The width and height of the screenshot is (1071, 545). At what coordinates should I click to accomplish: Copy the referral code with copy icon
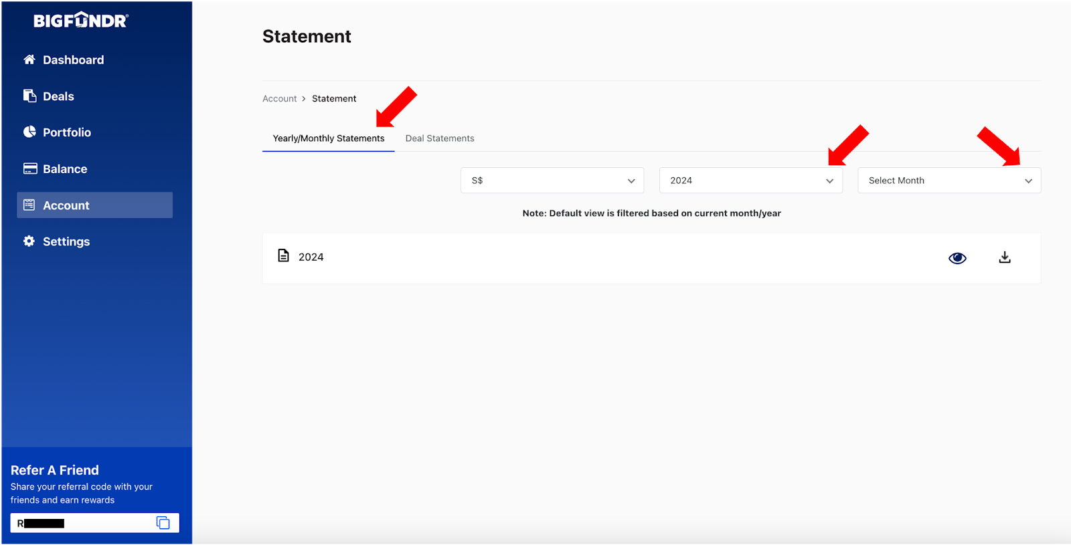[x=163, y=523]
